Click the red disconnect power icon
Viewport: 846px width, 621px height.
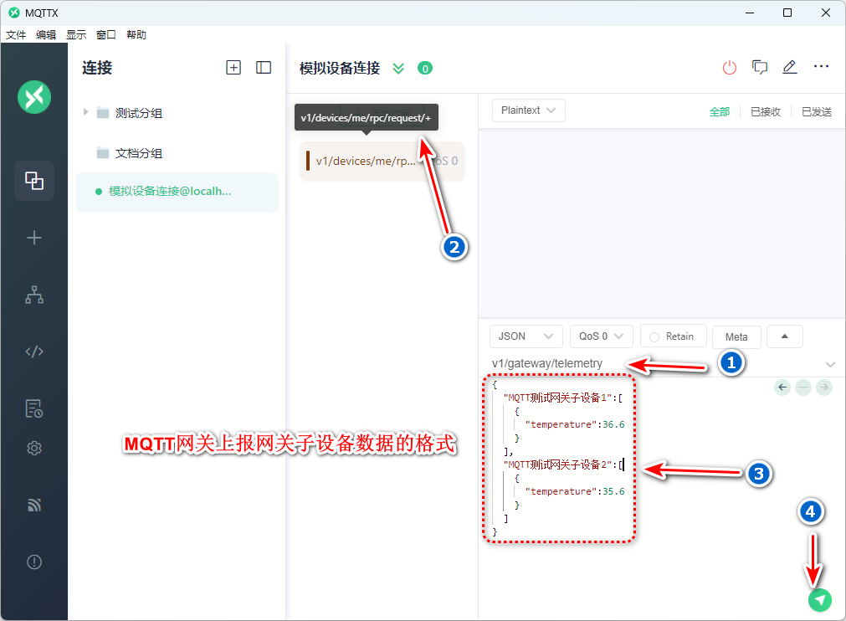(x=730, y=68)
